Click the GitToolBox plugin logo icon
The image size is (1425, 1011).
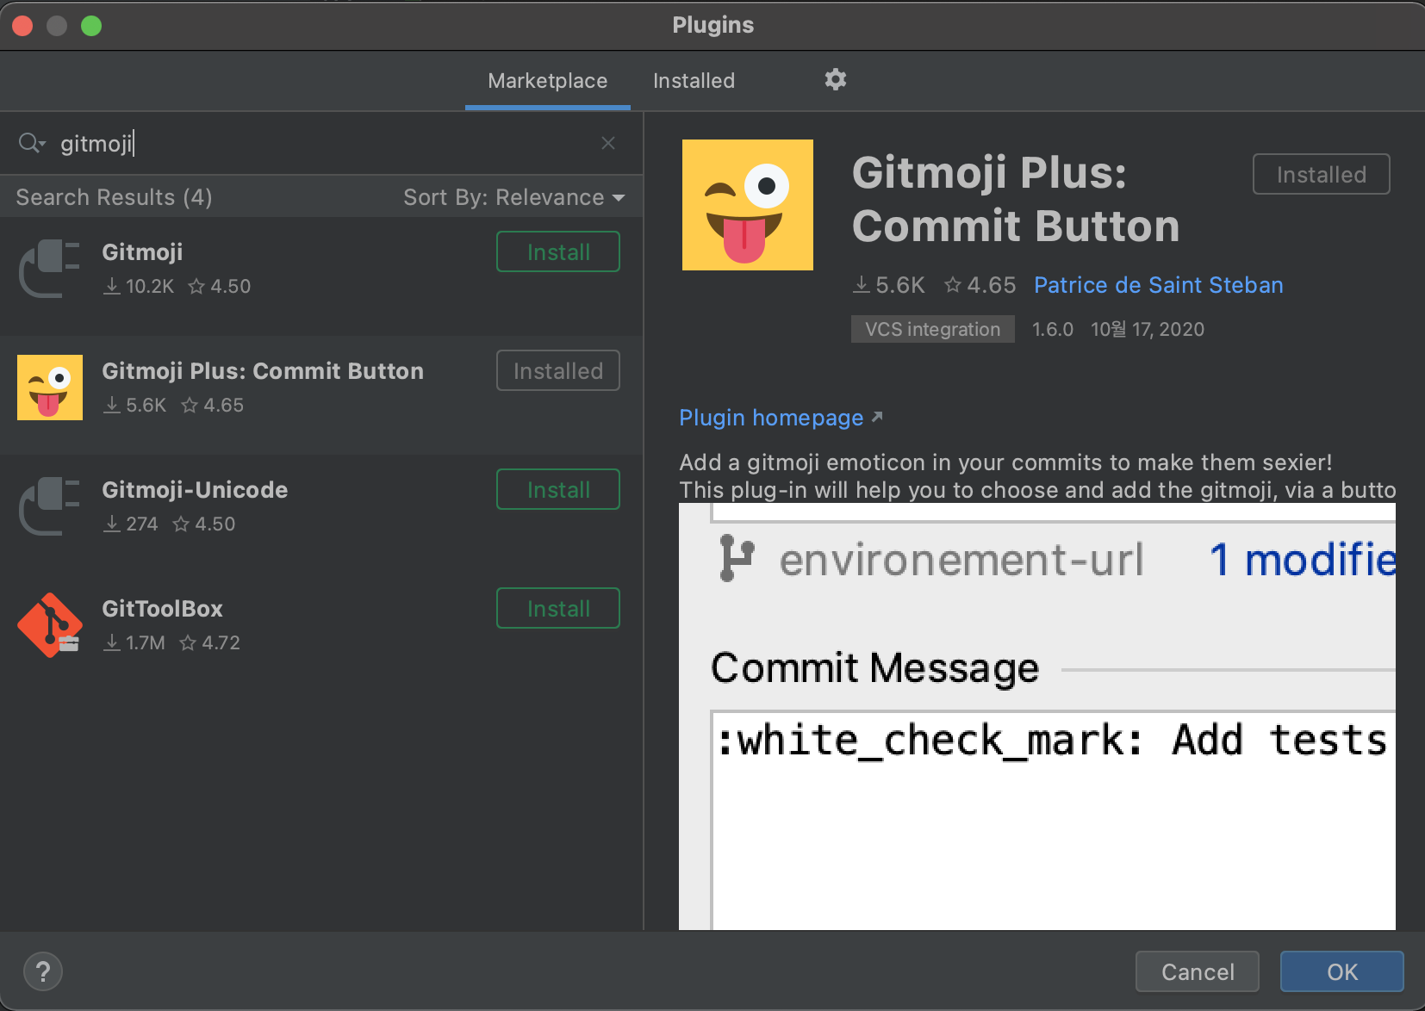pos(50,625)
